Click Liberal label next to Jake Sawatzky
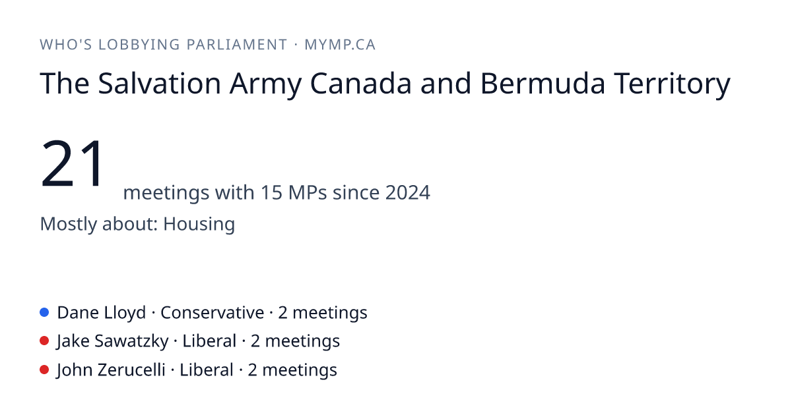 coord(209,341)
